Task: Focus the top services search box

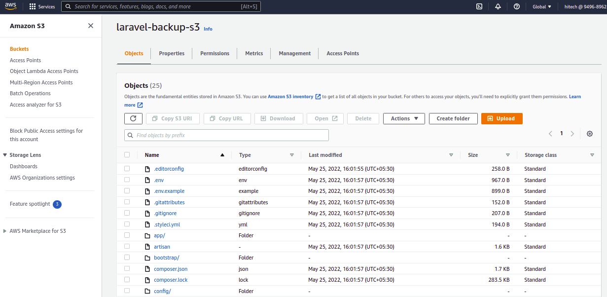Action: tap(161, 7)
